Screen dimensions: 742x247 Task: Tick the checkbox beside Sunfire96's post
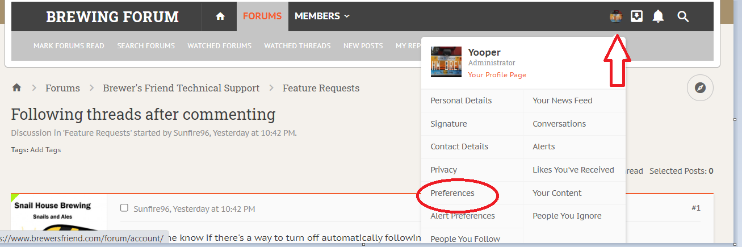(124, 208)
